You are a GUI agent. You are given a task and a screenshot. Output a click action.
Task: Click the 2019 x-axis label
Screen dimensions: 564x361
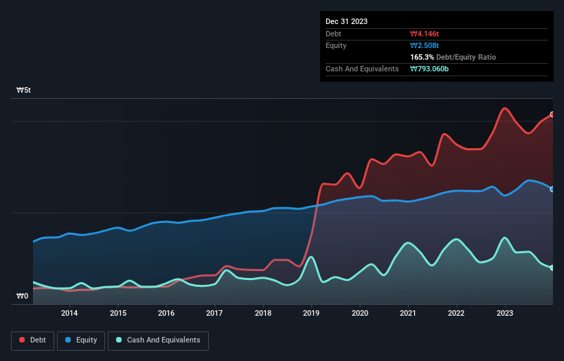[311, 313]
